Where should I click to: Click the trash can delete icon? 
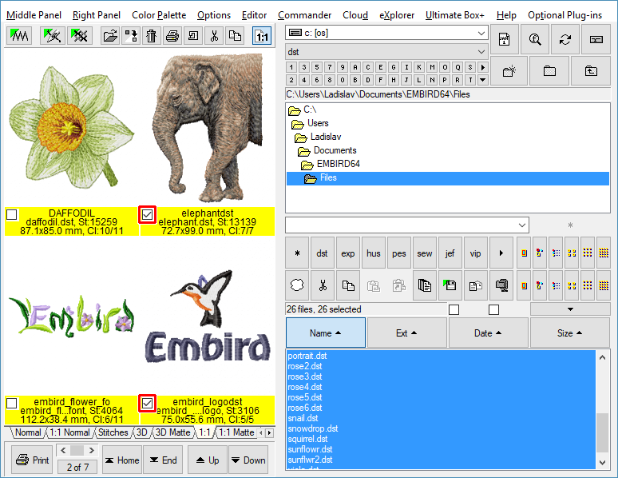pyautogui.click(x=151, y=36)
